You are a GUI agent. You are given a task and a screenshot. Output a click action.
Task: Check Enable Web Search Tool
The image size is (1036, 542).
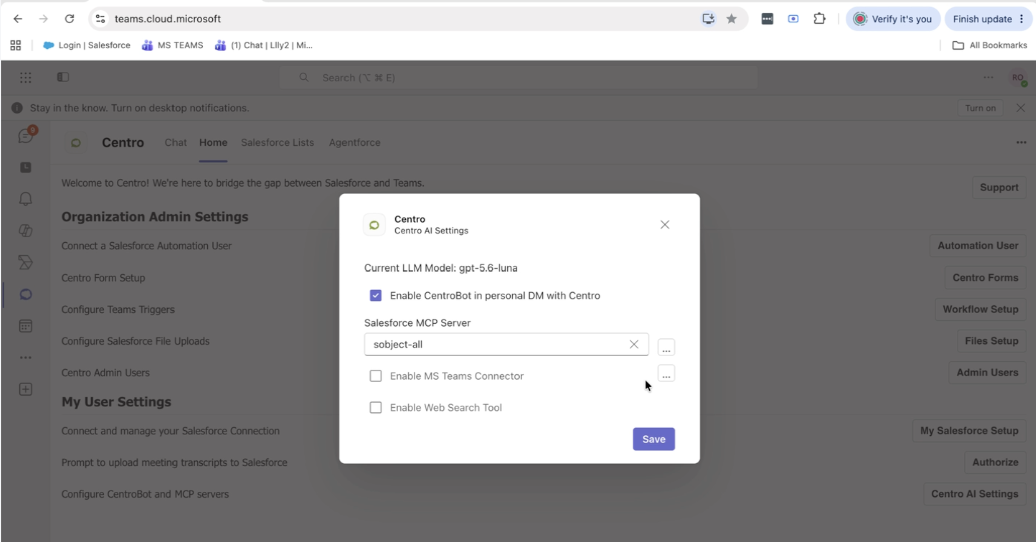click(376, 408)
